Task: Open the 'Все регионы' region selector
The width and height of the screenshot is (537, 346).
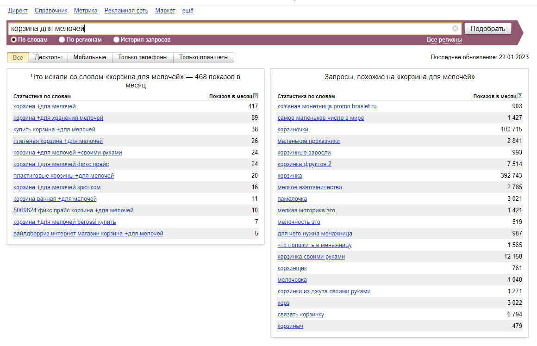Action: [x=444, y=40]
